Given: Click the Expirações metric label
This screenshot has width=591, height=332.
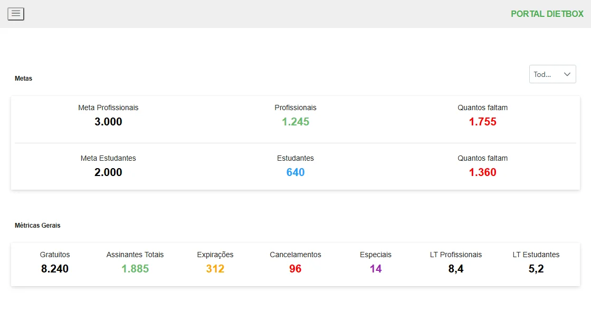Looking at the screenshot, I should coord(215,255).
